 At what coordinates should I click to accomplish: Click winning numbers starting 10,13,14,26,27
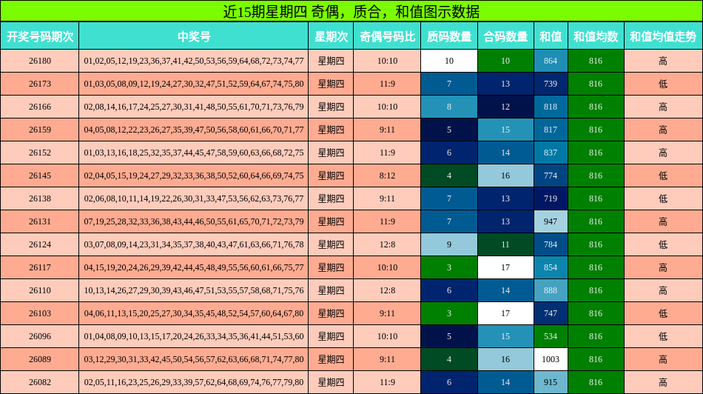tap(194, 290)
